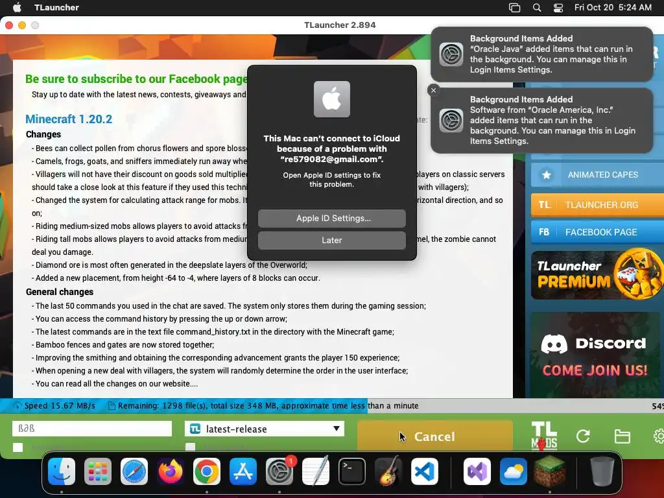Viewport: 664px width, 498px height.
Task: Click the Remaining 1298 file(s) status text
Action: [x=268, y=406]
